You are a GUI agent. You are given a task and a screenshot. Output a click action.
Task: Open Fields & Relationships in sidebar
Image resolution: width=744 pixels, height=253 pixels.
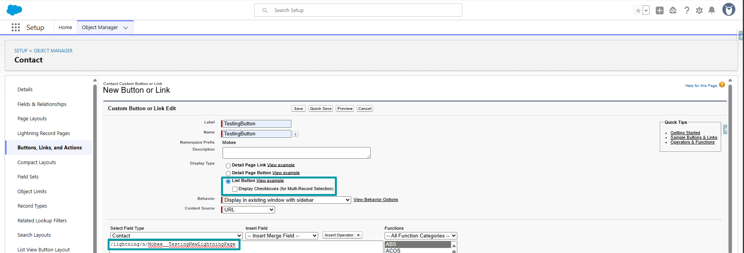(42, 104)
